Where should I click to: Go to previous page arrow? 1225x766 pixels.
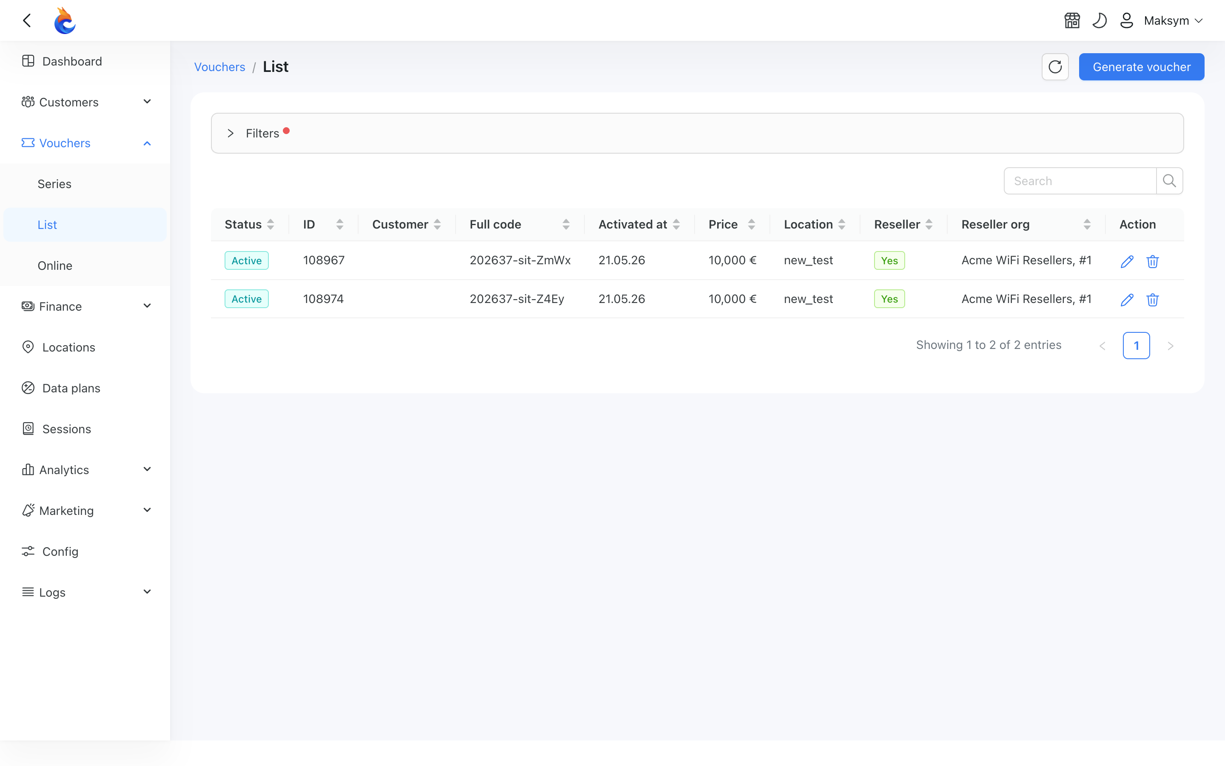(x=1102, y=346)
